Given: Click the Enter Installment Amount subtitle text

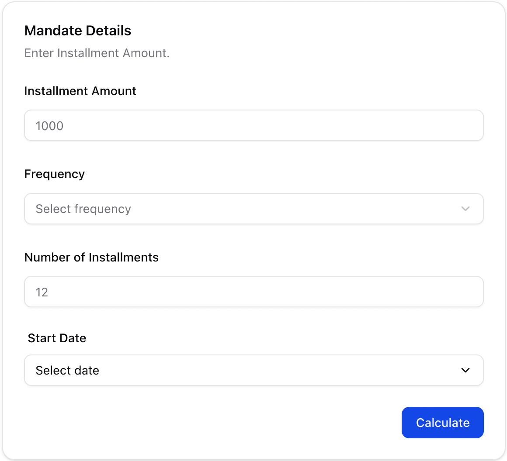Looking at the screenshot, I should [x=97, y=53].
